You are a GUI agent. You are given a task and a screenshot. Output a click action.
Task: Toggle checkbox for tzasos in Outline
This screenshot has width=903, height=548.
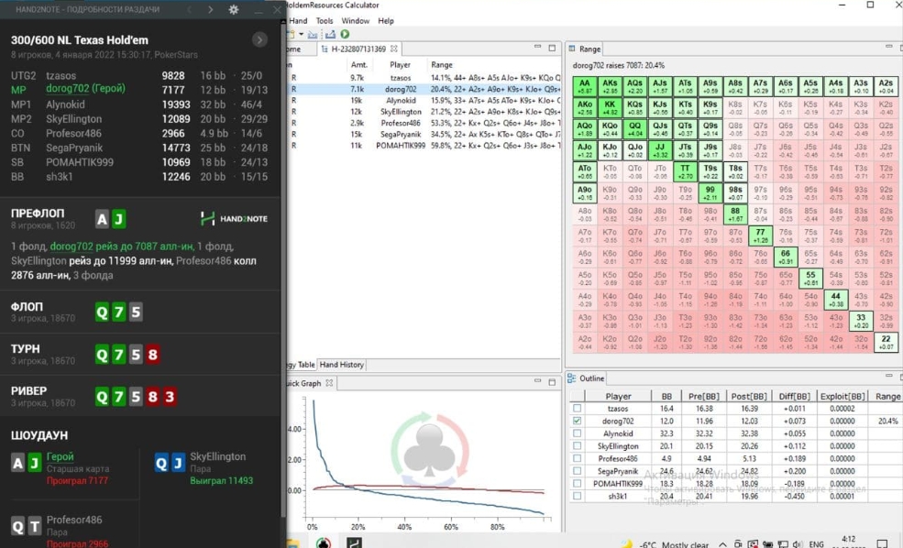[x=577, y=408]
